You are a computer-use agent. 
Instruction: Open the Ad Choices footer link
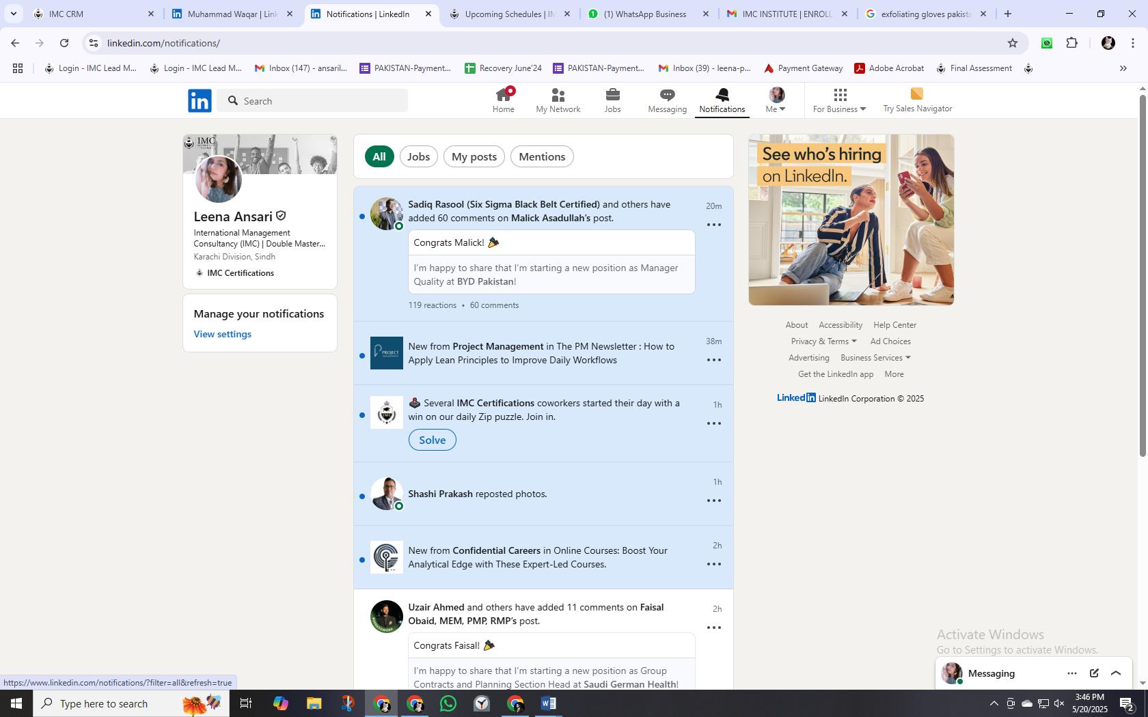890,341
